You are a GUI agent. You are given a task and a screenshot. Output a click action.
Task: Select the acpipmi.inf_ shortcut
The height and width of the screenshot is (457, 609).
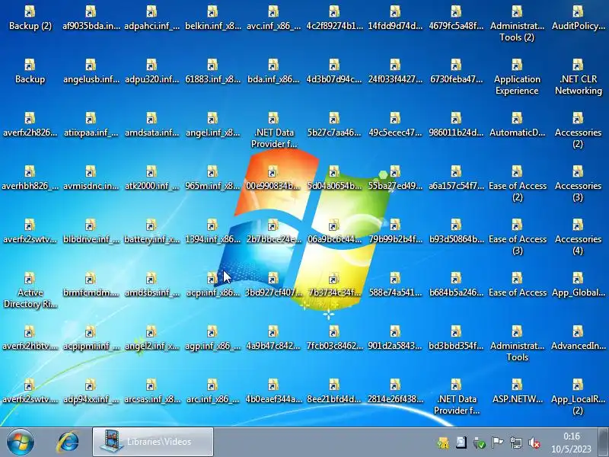click(91, 338)
